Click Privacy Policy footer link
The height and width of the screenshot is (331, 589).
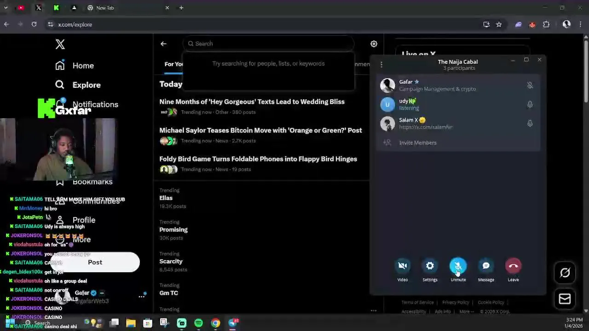pos(456,302)
